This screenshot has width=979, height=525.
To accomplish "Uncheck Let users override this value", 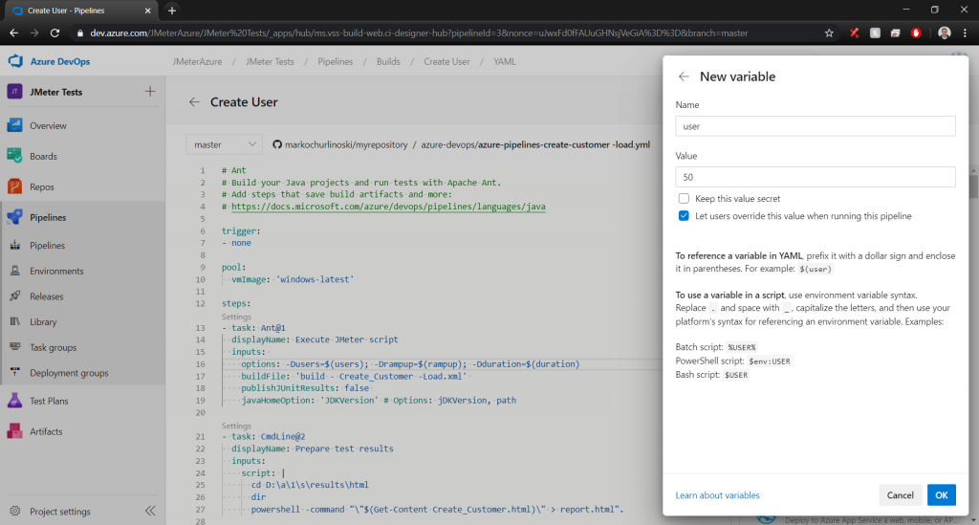I will click(684, 216).
